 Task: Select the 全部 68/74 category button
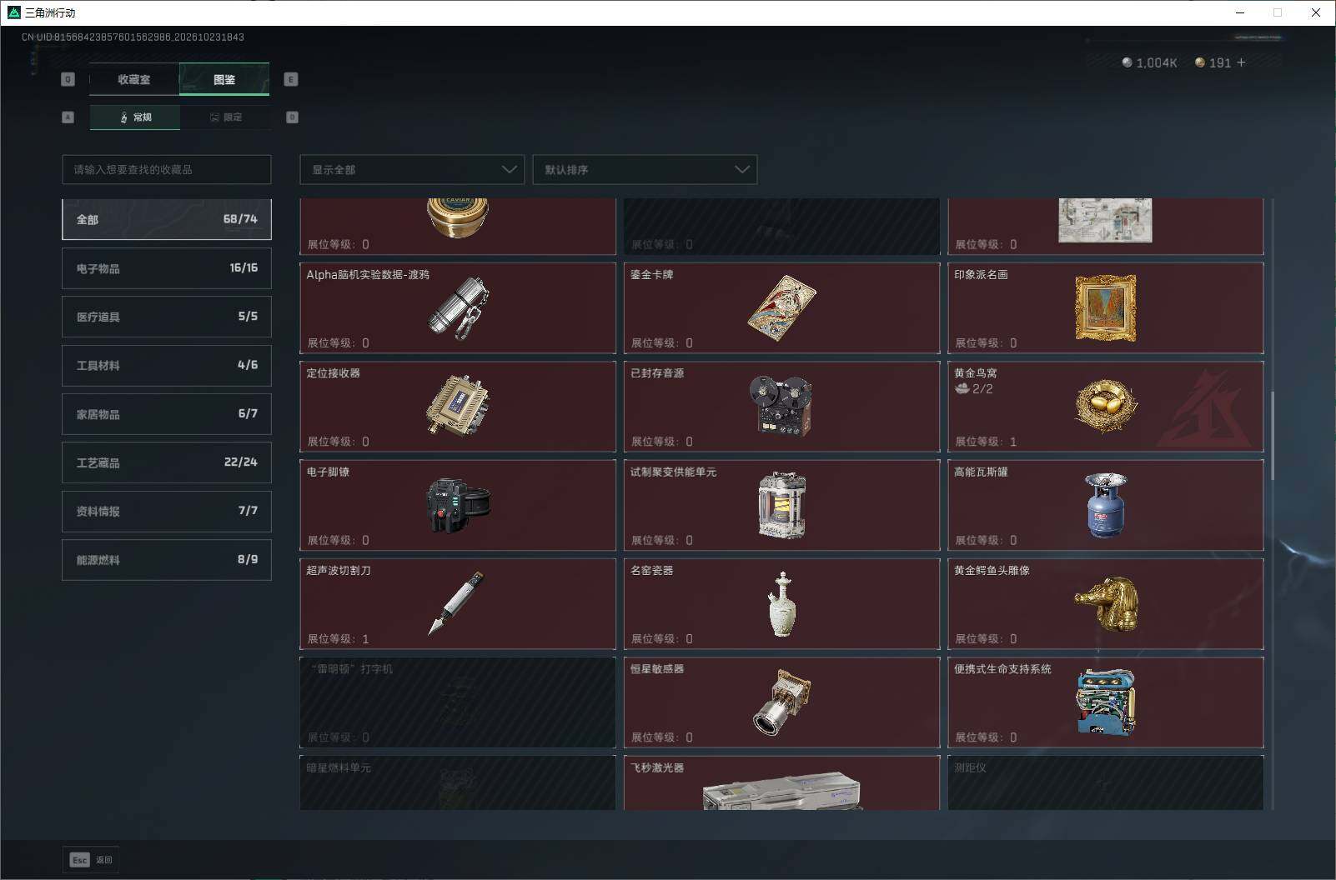pos(167,219)
